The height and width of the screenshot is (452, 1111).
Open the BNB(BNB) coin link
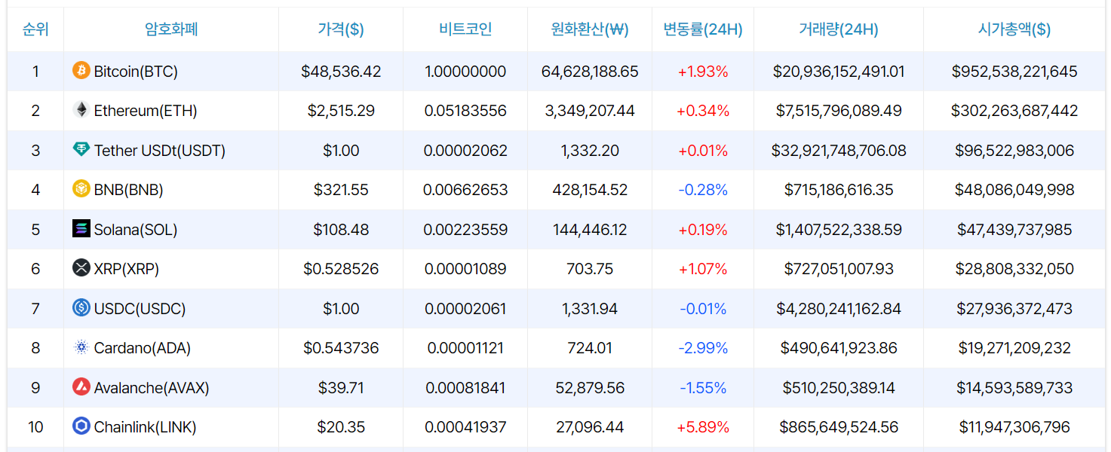pyautogui.click(x=129, y=190)
